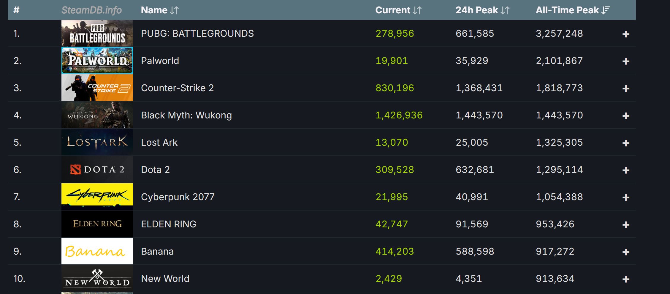Screen dimensions: 670x294
Task: Open the Black Myth: Wukong name link
Action: coord(186,115)
